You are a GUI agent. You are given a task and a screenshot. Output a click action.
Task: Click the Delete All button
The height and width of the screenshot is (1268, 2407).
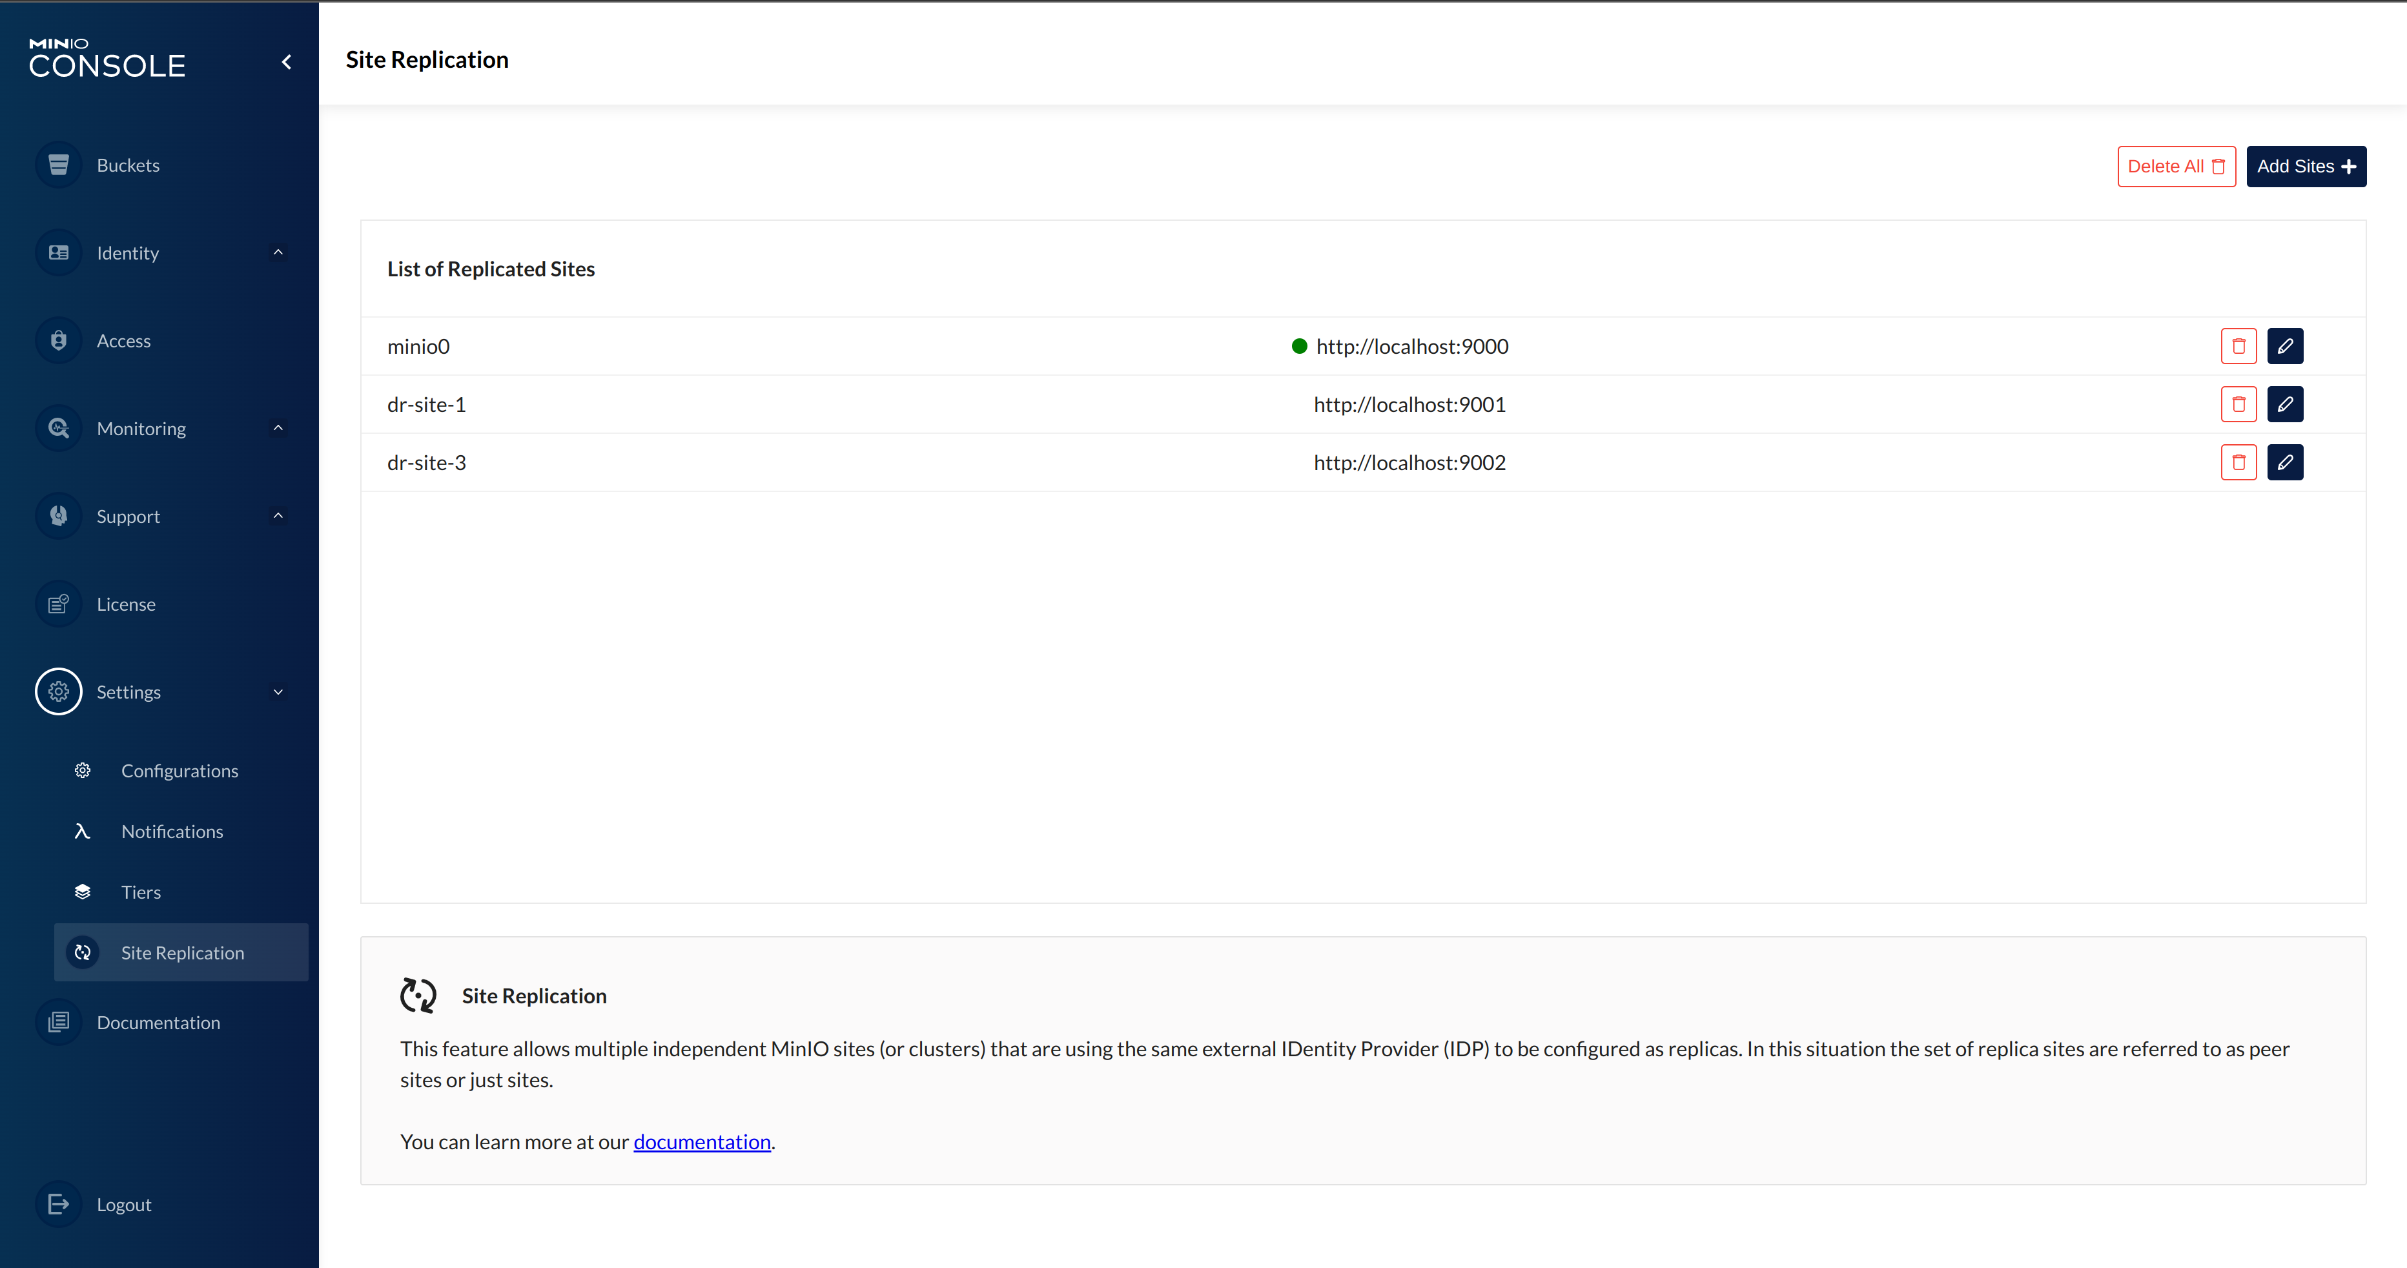(x=2175, y=167)
